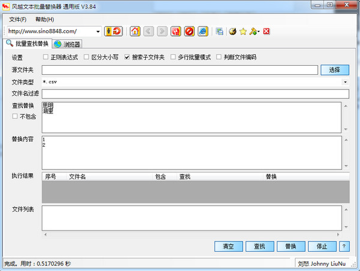The width and height of the screenshot is (360, 271).
Task: Expand the URL address dropdown
Action: (x=98, y=31)
